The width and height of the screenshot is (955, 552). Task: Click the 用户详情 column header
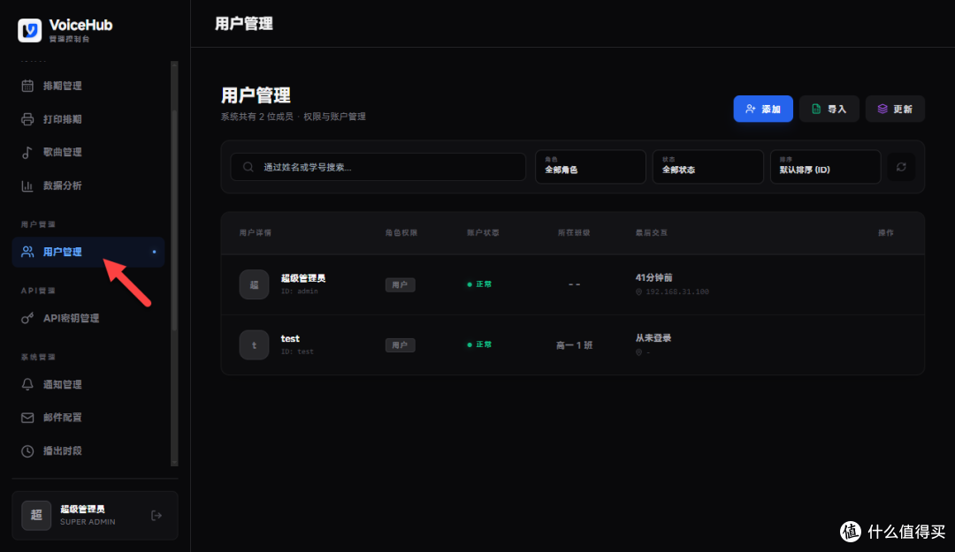coord(256,233)
